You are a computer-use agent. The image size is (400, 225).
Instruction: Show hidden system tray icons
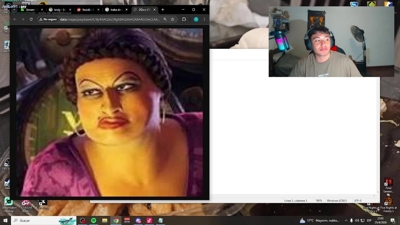(346, 221)
